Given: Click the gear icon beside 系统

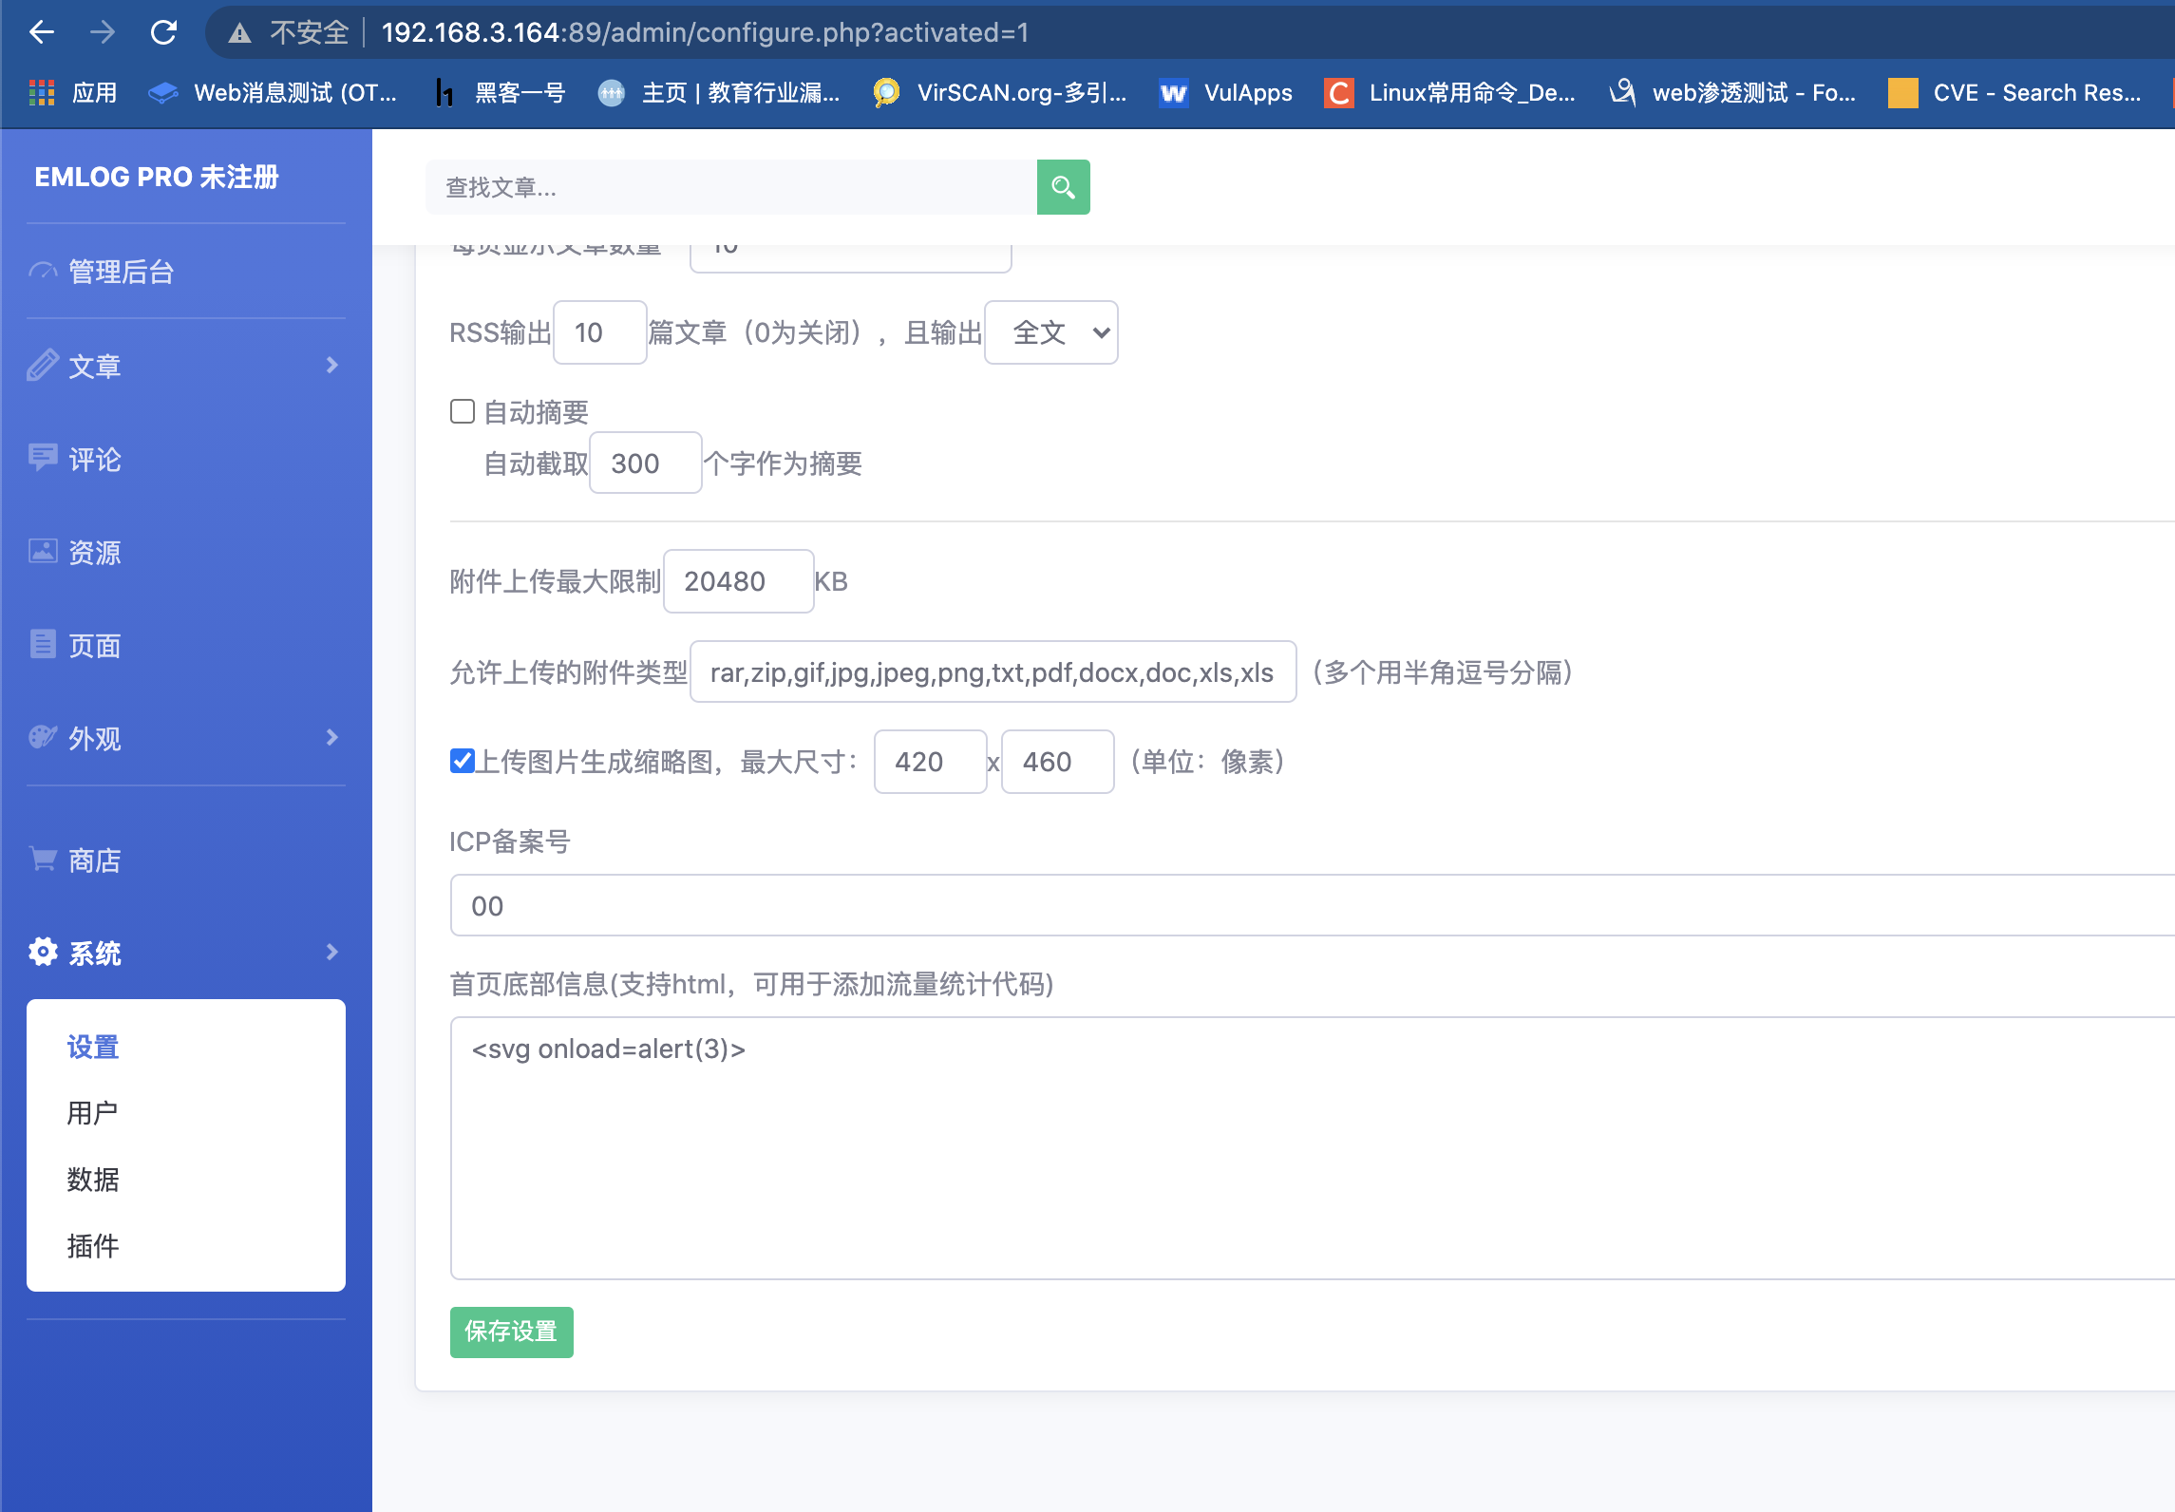Looking at the screenshot, I should [43, 952].
